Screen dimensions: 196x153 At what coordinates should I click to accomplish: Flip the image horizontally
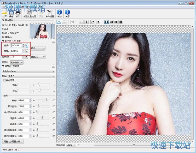pos(81,22)
